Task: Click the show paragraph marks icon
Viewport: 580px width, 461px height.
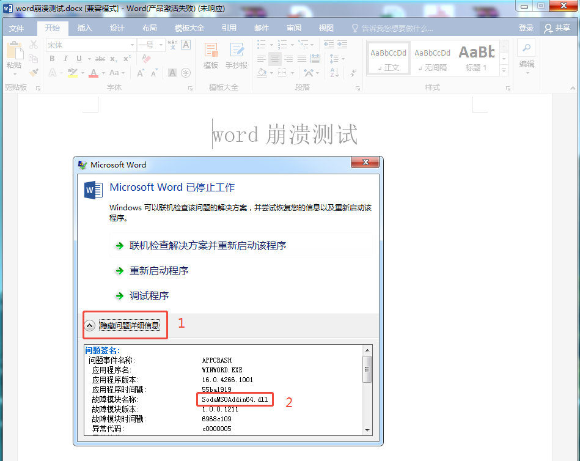Action: pos(353,73)
